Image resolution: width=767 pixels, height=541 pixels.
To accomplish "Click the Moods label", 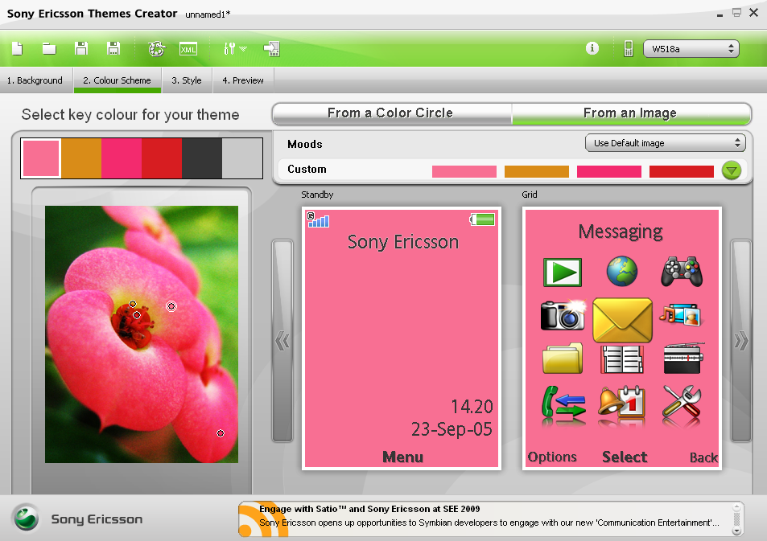I will (x=305, y=144).
